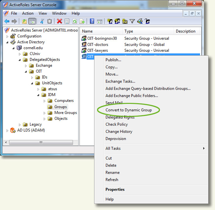The image size is (215, 210).
Task: Click the Export list toolbar icon
Action: click(82, 21)
